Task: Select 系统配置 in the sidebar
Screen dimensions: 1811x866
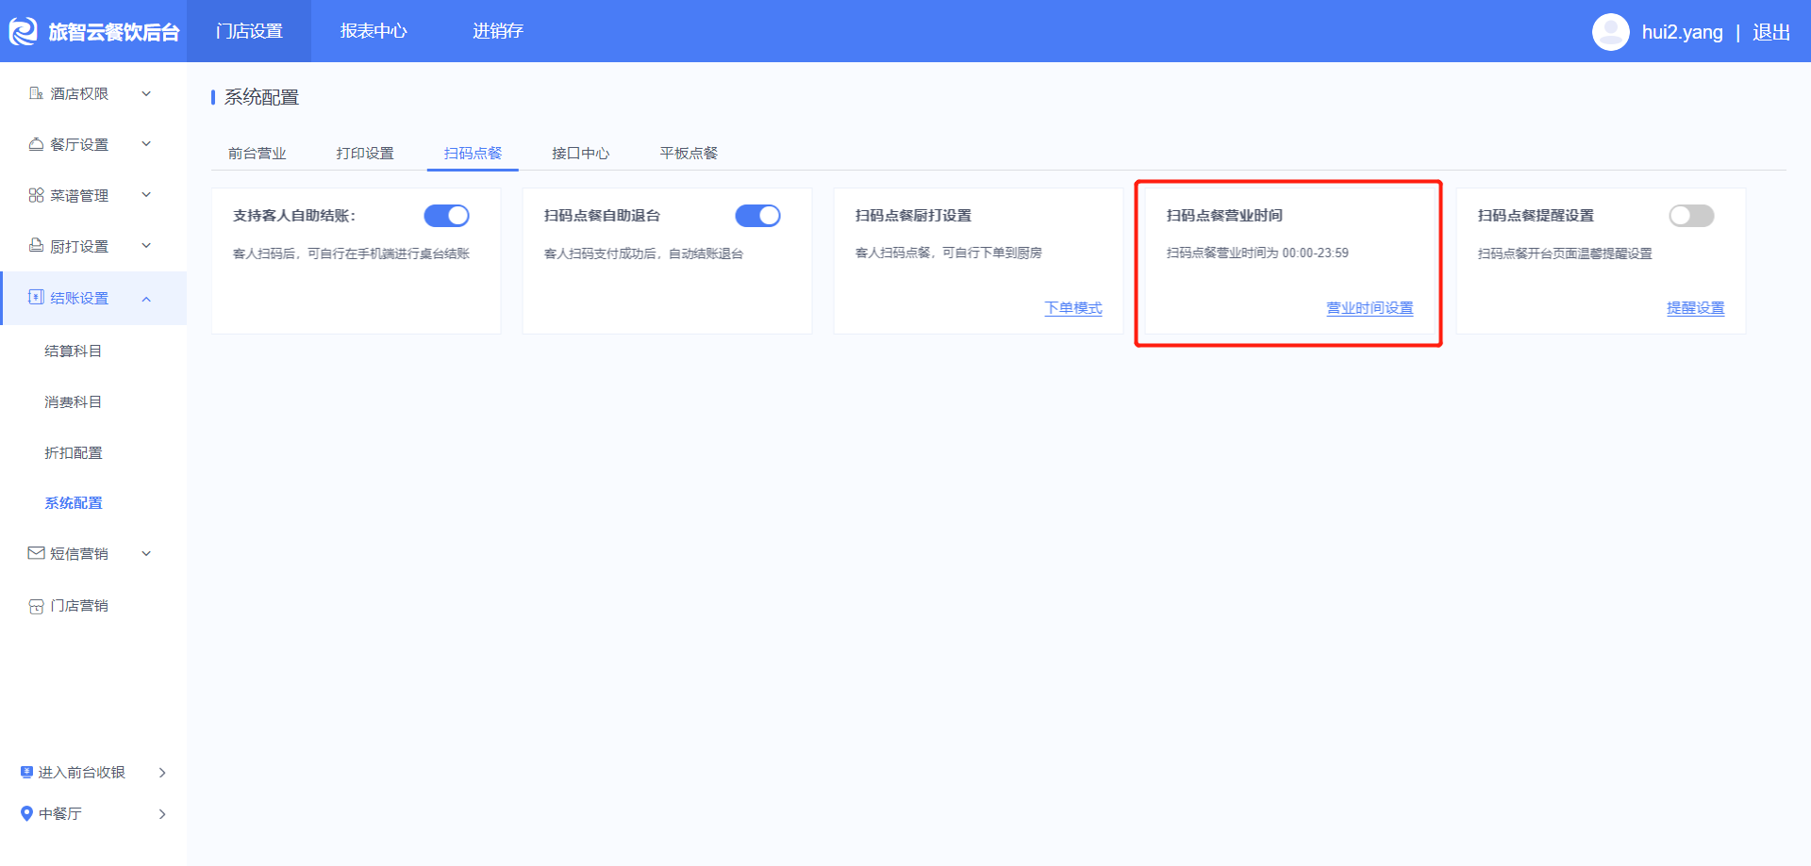Action: [x=74, y=503]
